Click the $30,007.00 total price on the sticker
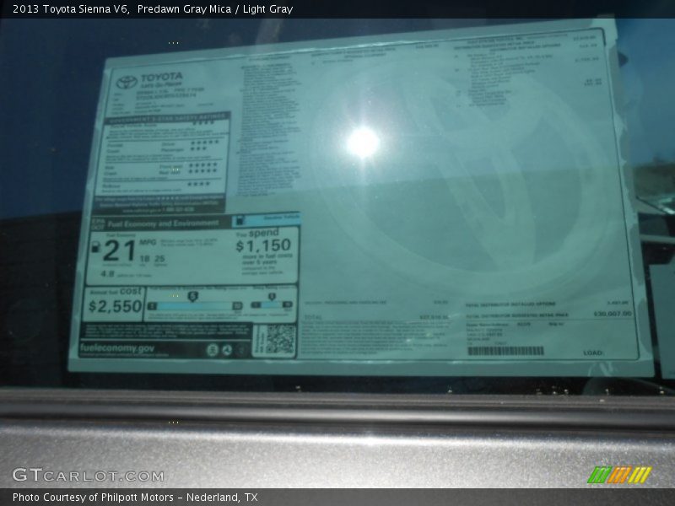The height and width of the screenshot is (506, 675). [x=613, y=314]
